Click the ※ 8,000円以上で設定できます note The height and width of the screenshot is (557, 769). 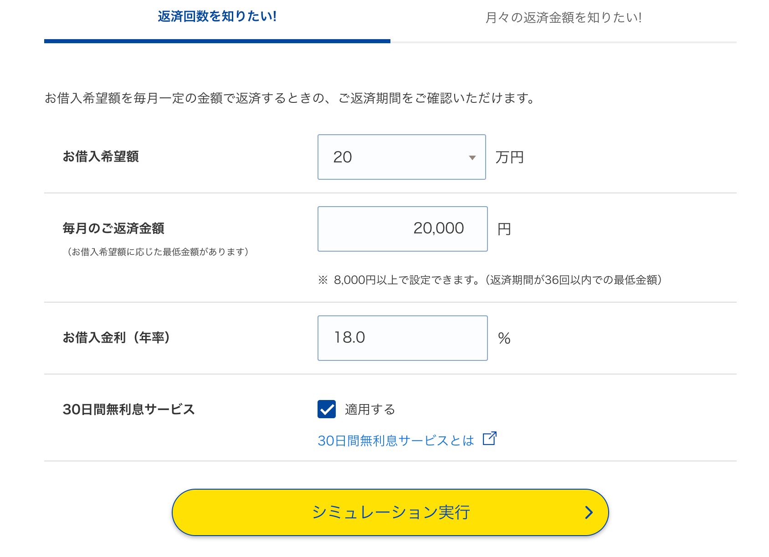point(490,280)
